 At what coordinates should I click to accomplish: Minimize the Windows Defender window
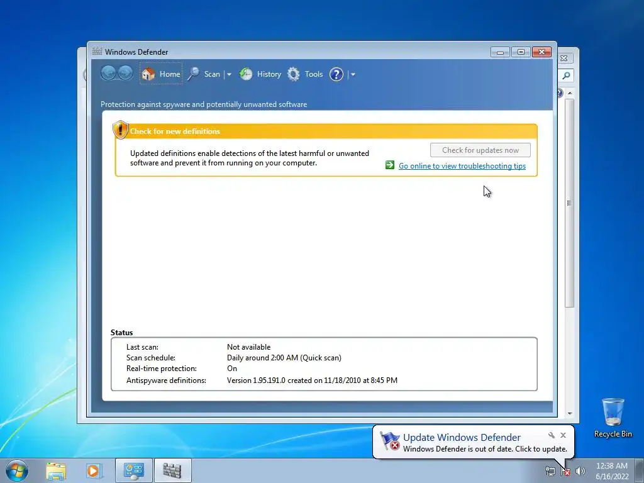(x=500, y=52)
